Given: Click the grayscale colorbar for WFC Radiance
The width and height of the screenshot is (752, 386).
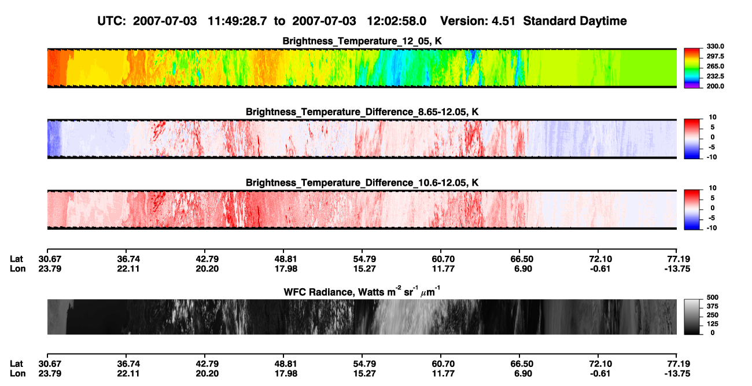Looking at the screenshot, I should click(692, 316).
